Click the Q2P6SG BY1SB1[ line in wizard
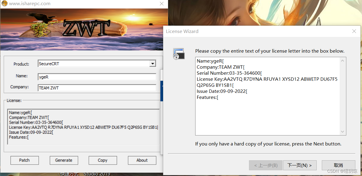The image size is (362, 176). click(215, 85)
